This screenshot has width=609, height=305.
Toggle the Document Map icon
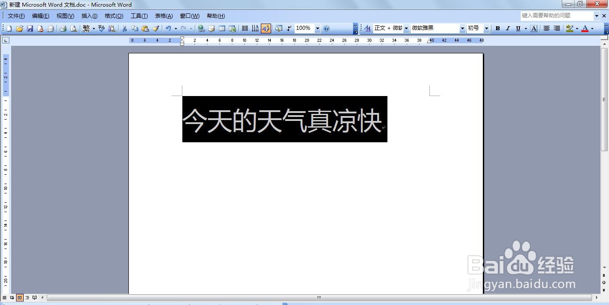tap(279, 28)
